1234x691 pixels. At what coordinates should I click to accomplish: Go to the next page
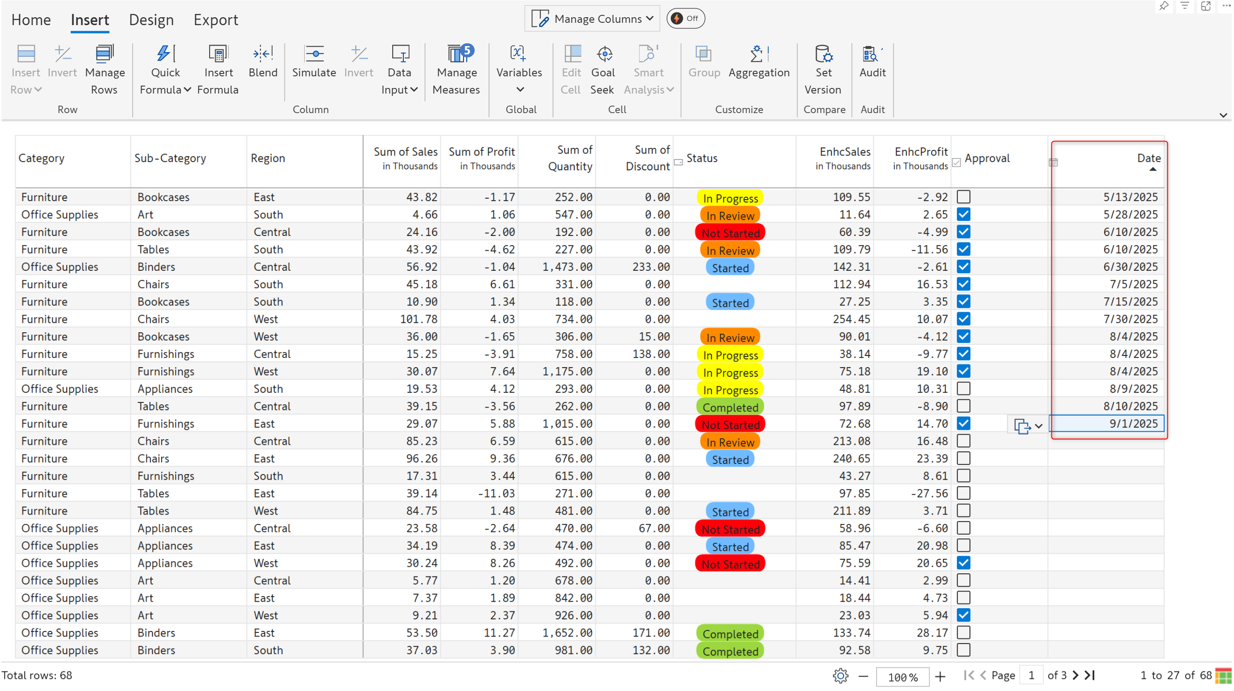[x=1076, y=675]
